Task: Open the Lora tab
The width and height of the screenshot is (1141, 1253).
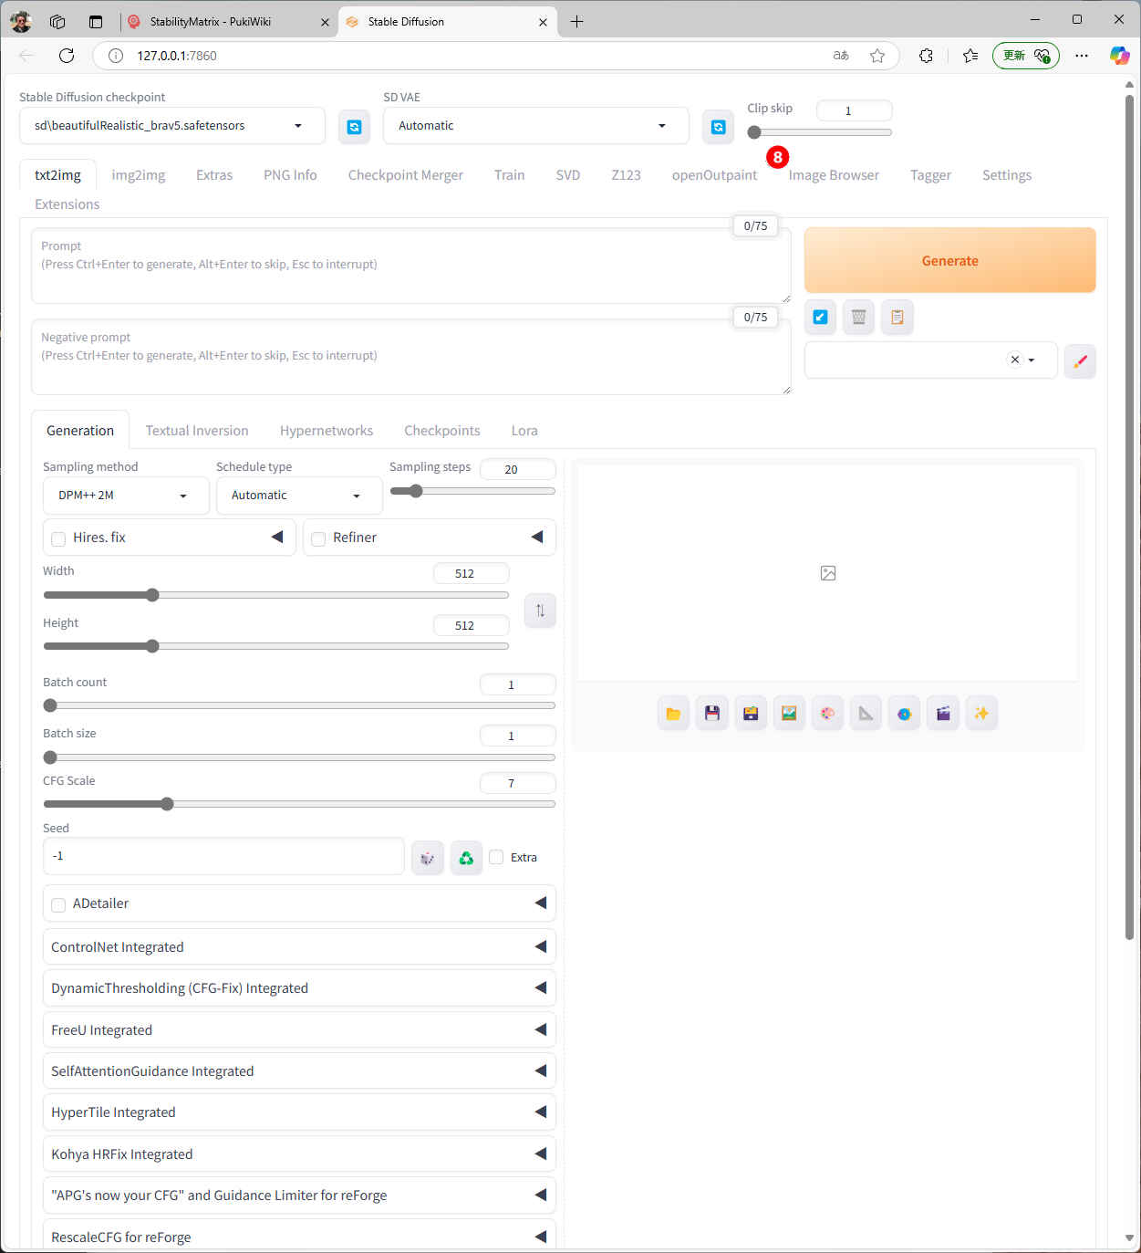Action: [524, 431]
